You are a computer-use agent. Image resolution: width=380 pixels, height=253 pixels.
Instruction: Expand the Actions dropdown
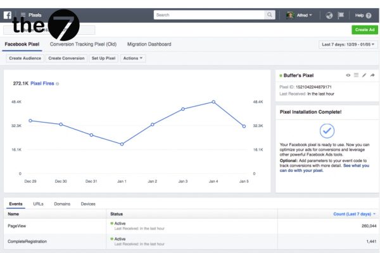point(133,58)
